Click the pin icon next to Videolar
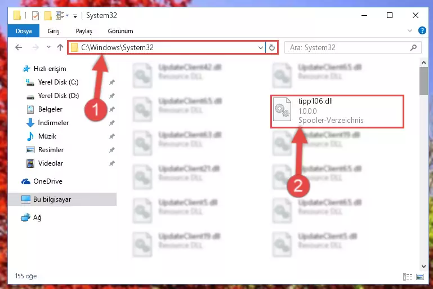Image resolution: width=433 pixels, height=289 pixels. tap(111, 163)
